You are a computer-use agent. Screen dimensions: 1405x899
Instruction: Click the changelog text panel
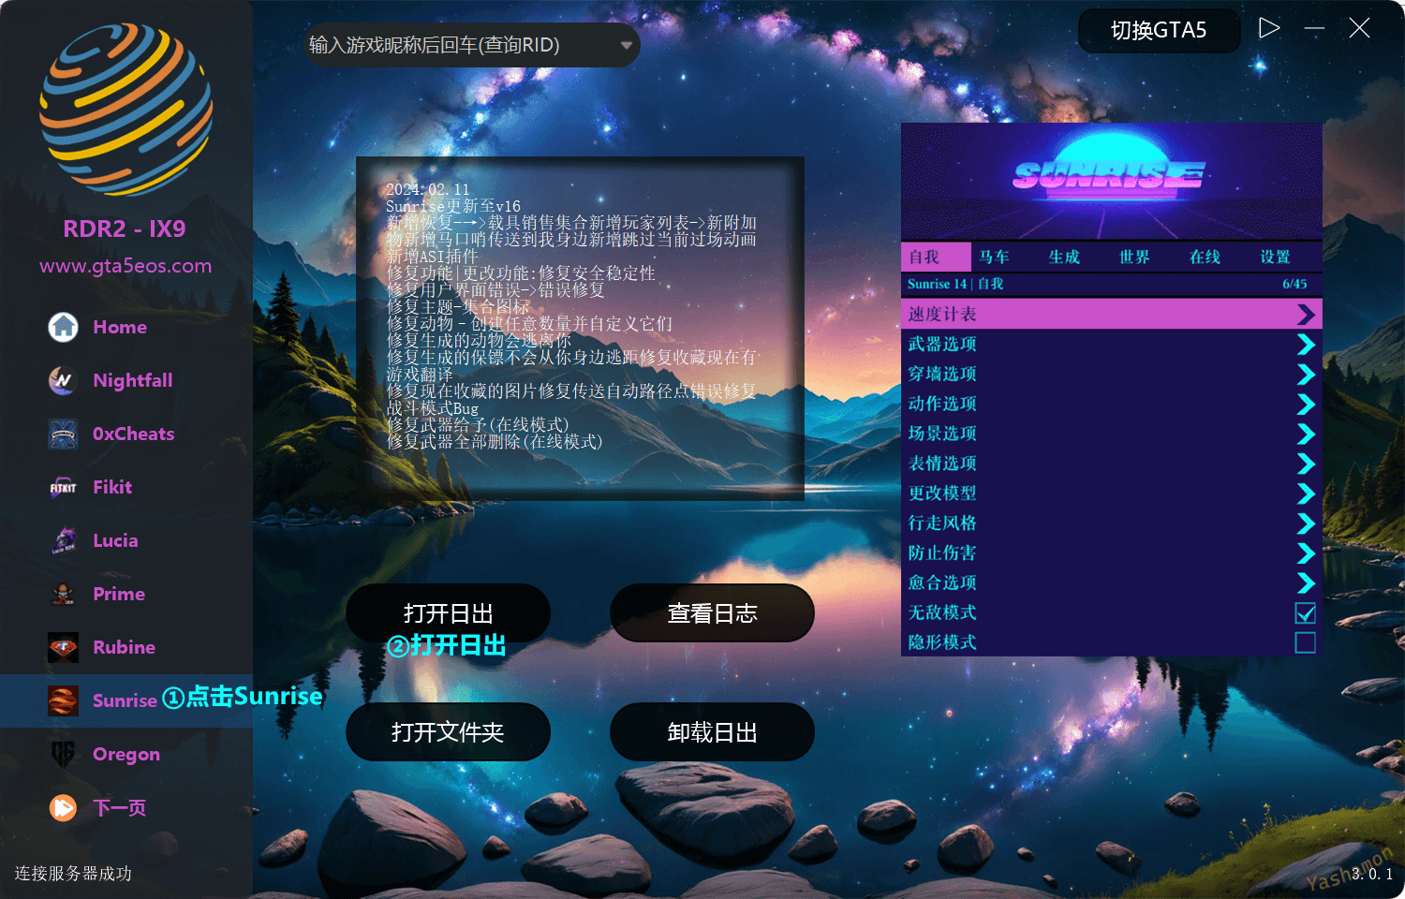coord(580,328)
